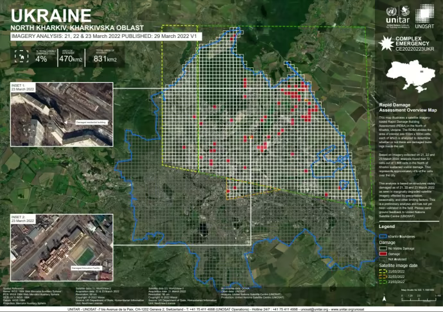
Task: Select the No Visible Damage legend swatch
Action: click(x=382, y=247)
